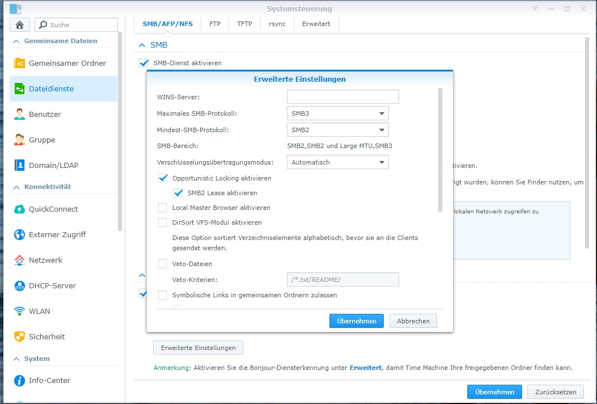Follow the Erweitert link in note
The width and height of the screenshot is (597, 404).
coord(366,368)
